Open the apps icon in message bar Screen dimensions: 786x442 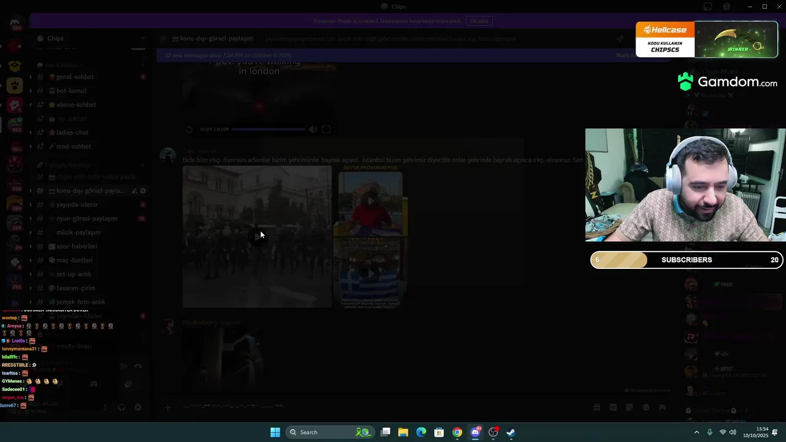click(x=662, y=407)
